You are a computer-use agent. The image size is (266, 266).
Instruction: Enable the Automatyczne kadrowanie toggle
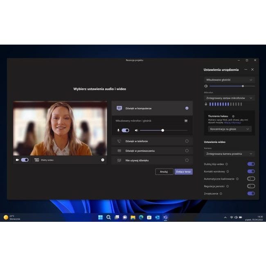[251, 179]
